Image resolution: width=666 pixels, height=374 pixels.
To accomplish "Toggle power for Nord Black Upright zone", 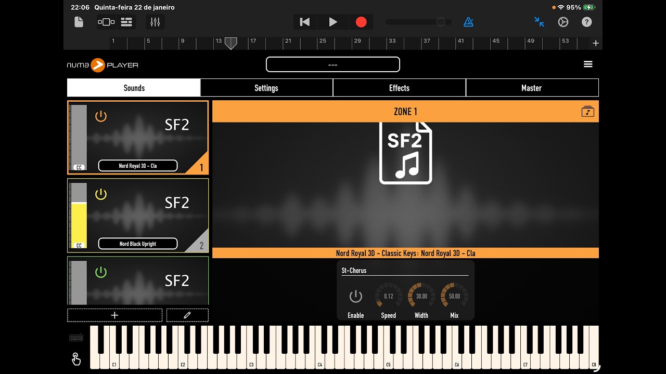I will pyautogui.click(x=101, y=194).
